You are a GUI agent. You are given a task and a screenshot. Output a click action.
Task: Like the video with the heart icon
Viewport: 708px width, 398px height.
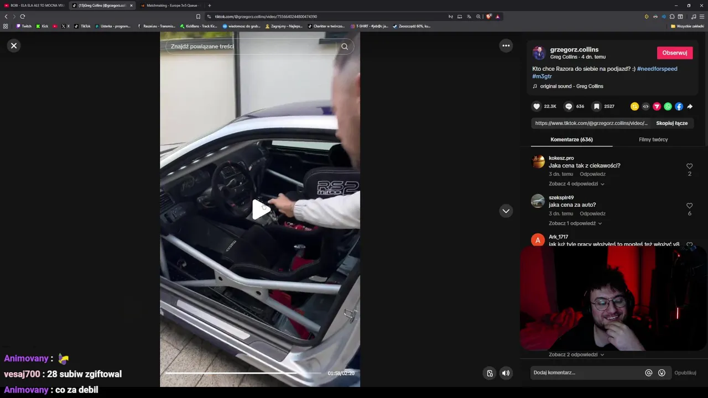coord(537,106)
